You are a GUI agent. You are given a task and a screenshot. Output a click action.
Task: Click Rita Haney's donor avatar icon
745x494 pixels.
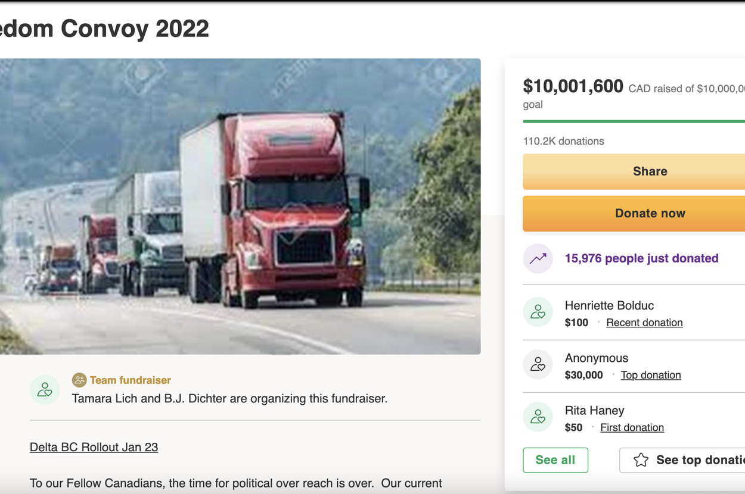538,417
